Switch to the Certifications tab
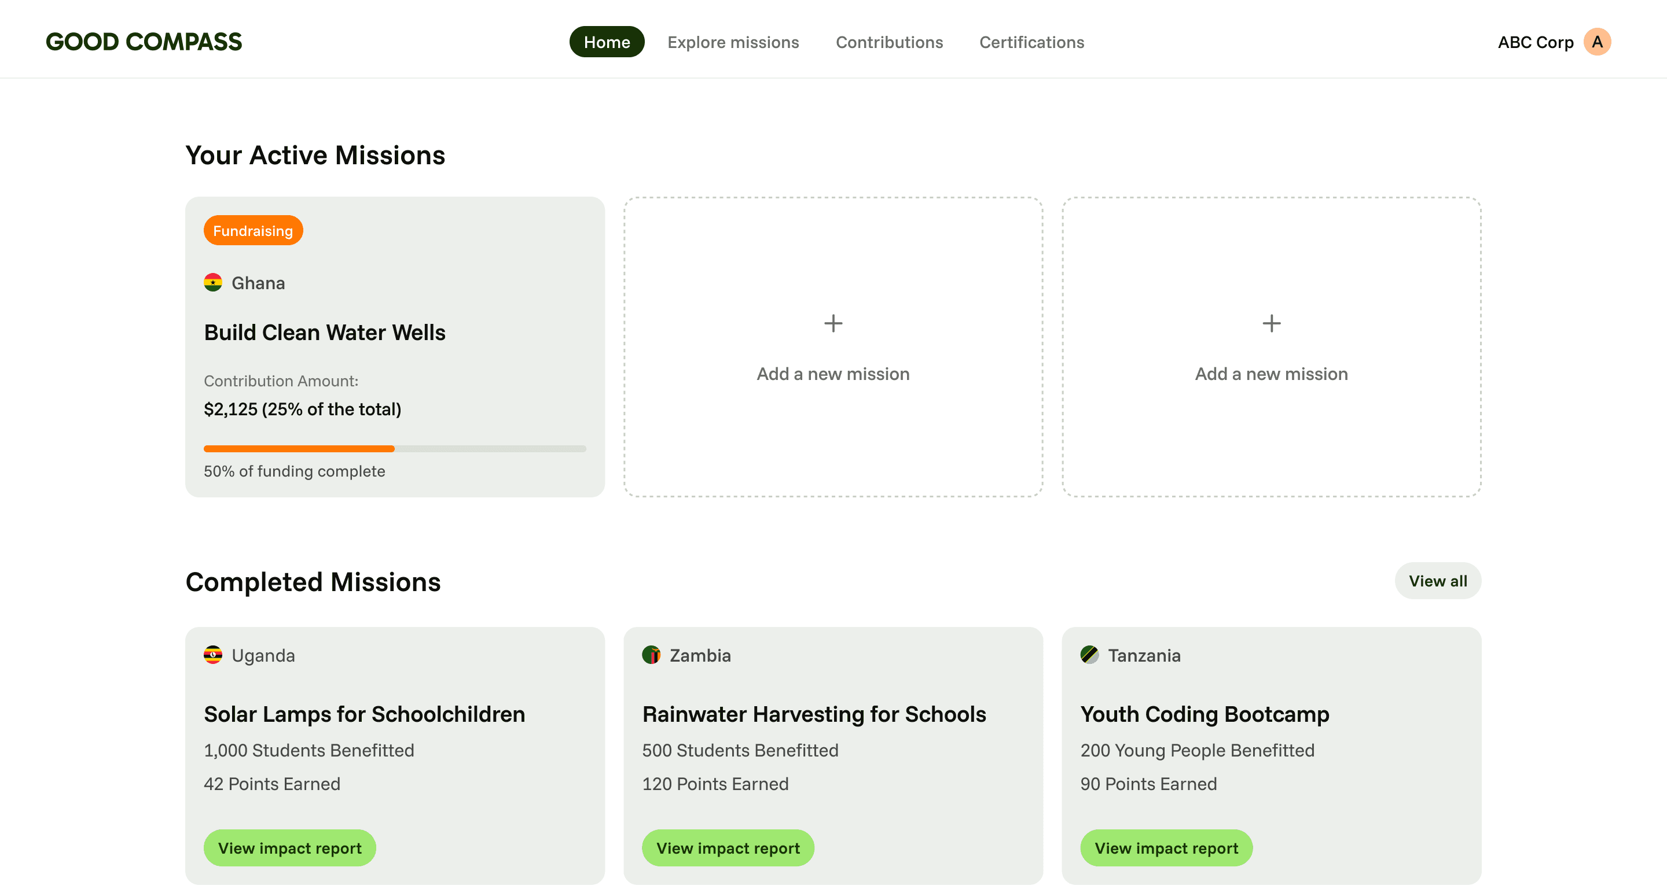The image size is (1667, 893). (1031, 42)
